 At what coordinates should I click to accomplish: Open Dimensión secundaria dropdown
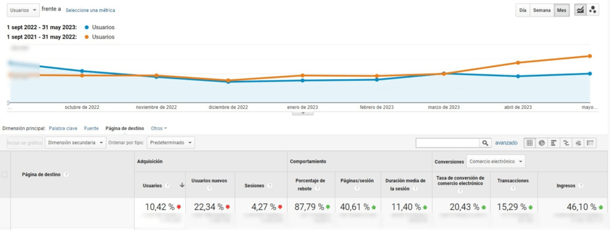click(76, 143)
